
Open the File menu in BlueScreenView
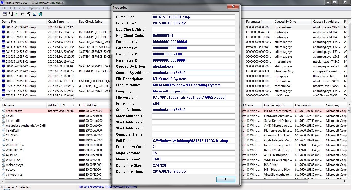[4, 8]
